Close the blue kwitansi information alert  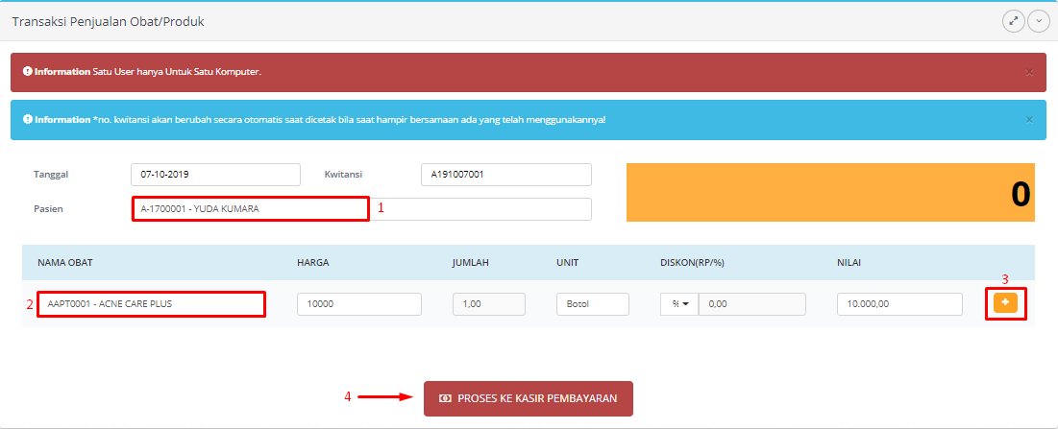tap(1029, 120)
